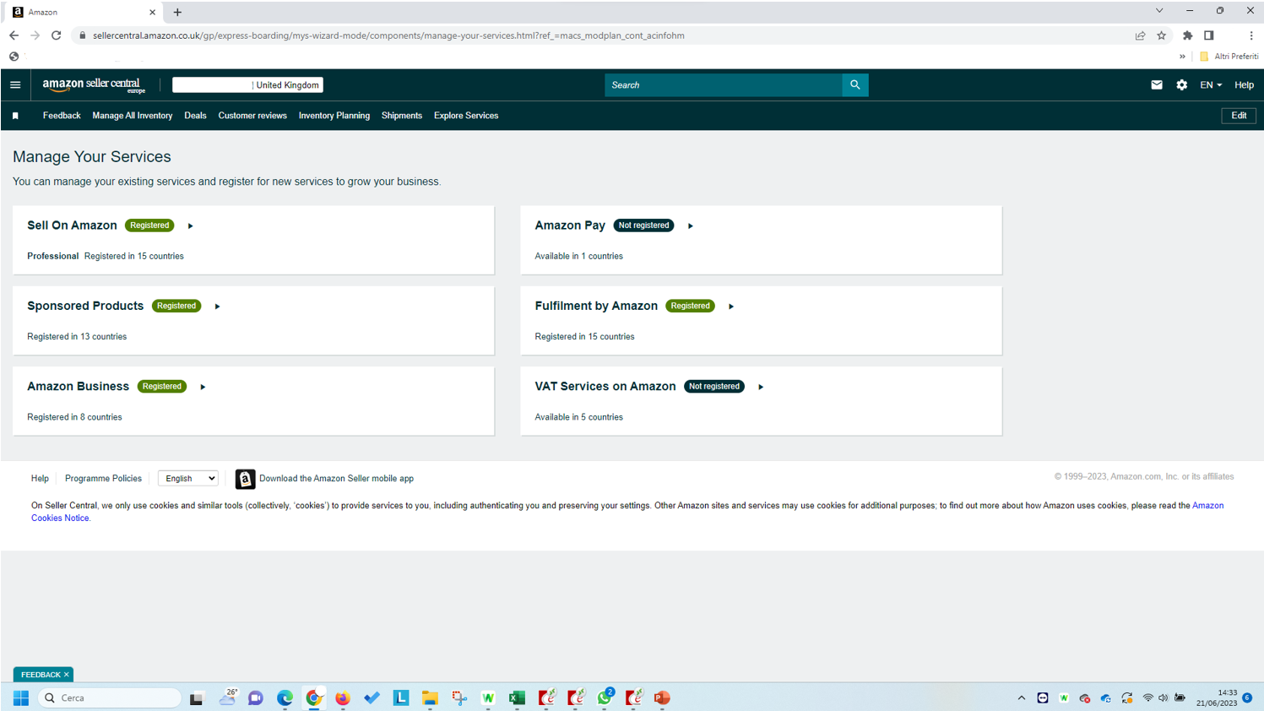Bookmark this page with the star icon

click(x=1161, y=35)
